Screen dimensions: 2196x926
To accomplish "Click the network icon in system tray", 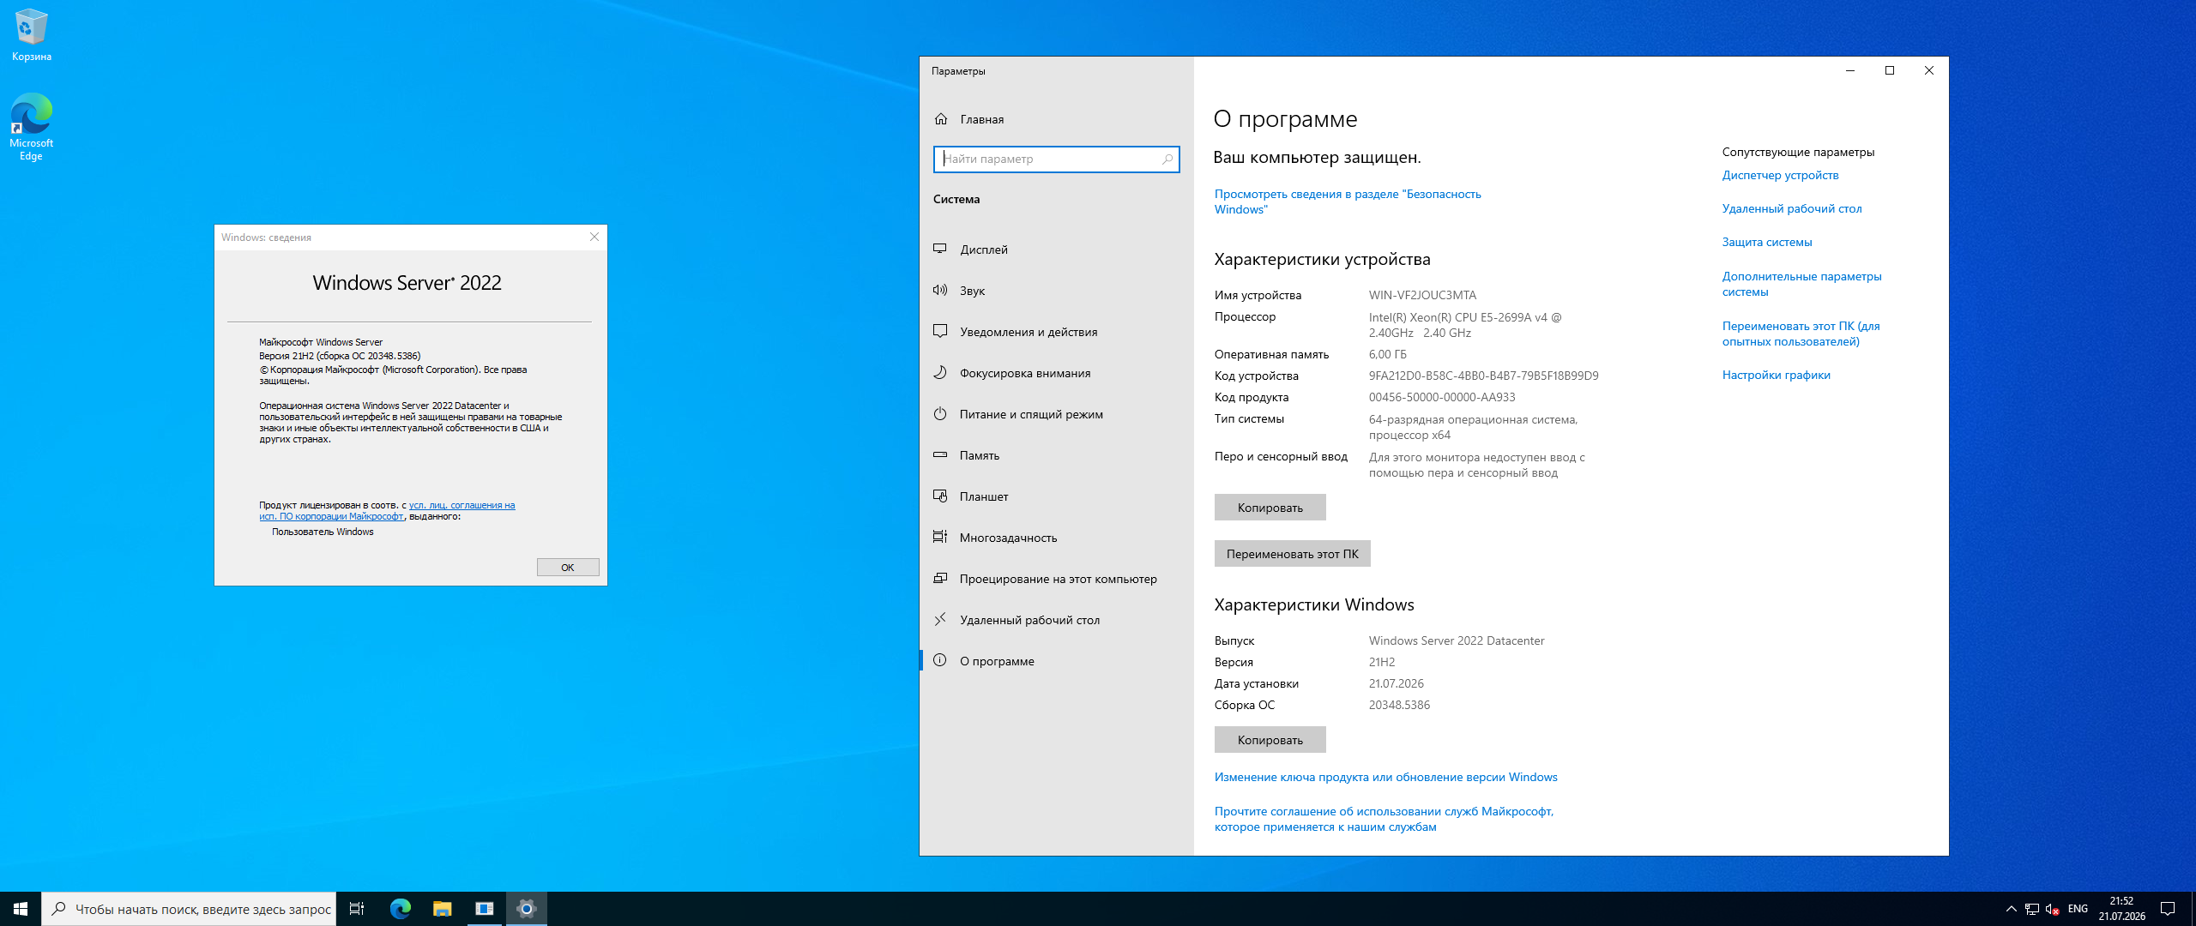I will click(x=2032, y=909).
